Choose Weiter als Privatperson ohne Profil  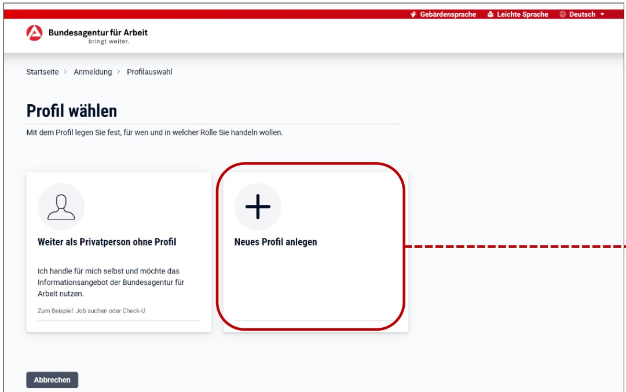107,242
